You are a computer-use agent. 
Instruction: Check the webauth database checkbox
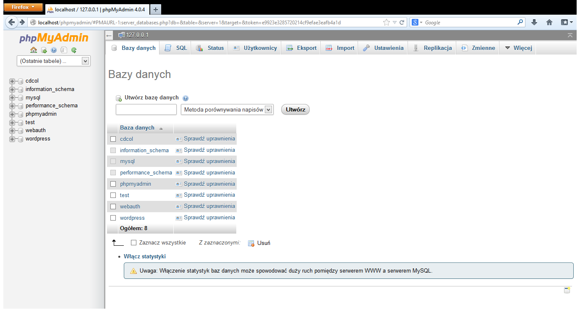pos(113,207)
